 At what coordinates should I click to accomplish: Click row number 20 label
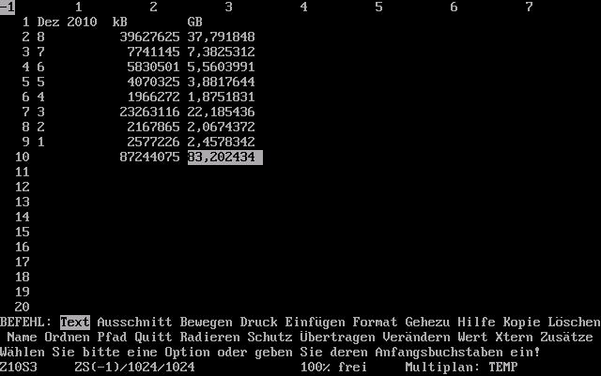22,307
